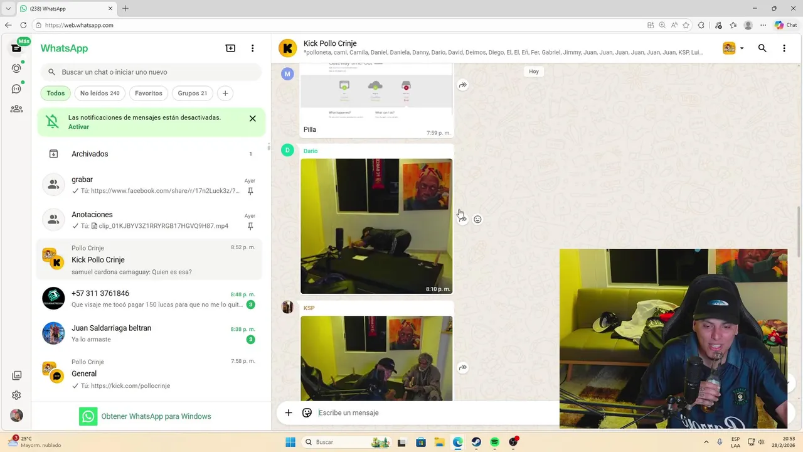Click Edge zoom magnifier in address bar

[x=662, y=25]
